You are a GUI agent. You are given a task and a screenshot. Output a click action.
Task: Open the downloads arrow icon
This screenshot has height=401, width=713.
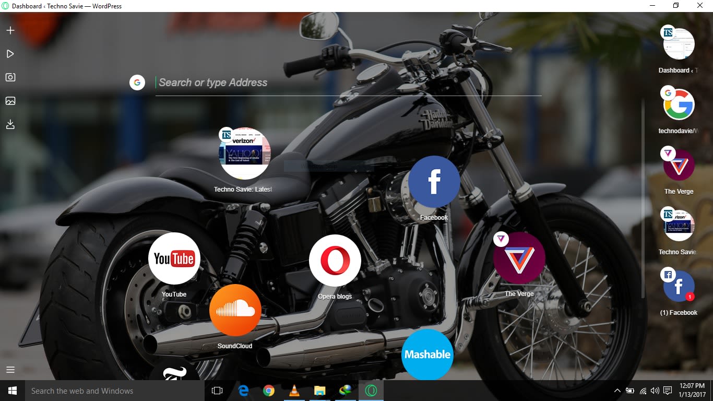tap(10, 124)
